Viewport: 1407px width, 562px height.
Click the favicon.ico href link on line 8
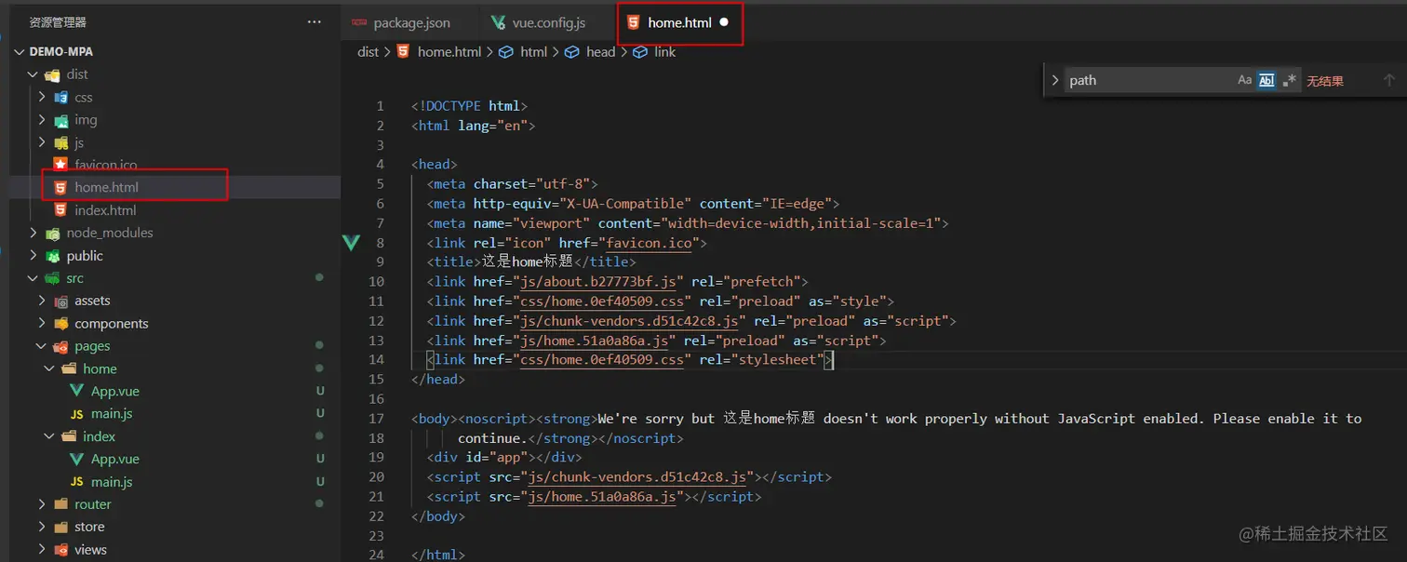tap(649, 243)
